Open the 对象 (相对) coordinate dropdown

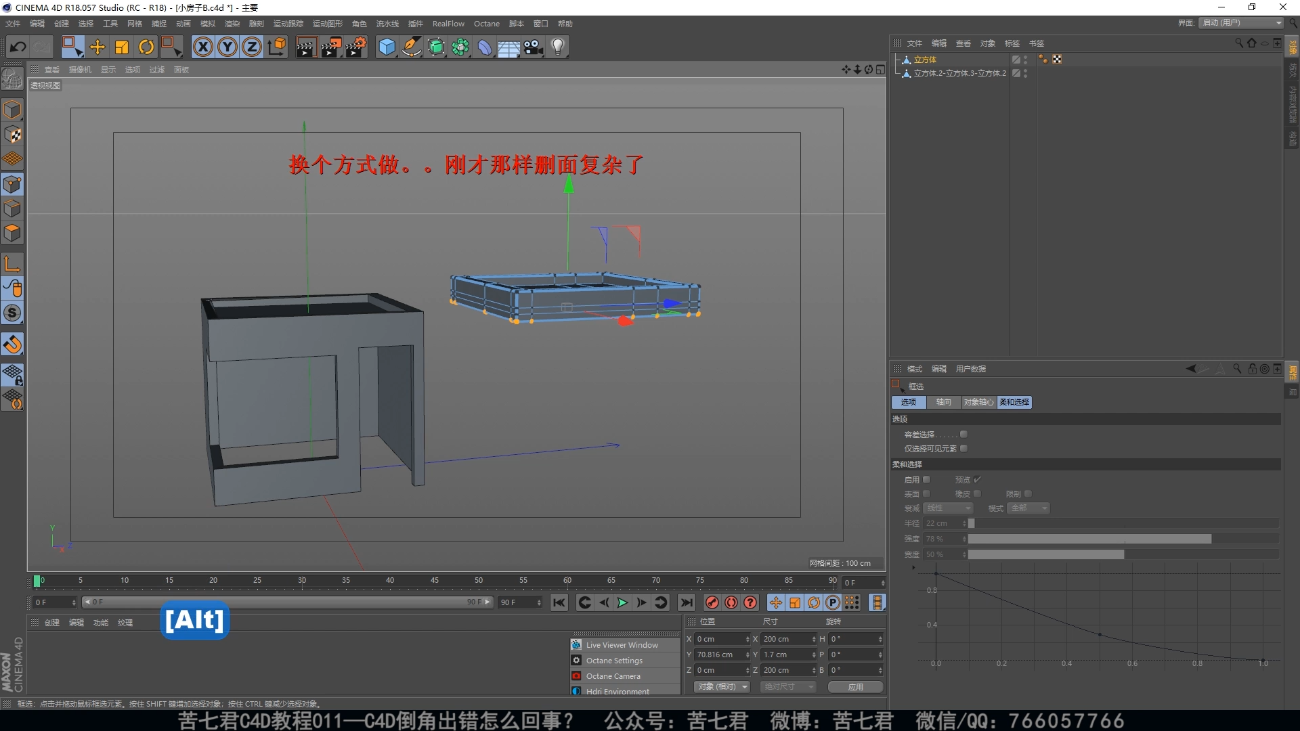722,687
